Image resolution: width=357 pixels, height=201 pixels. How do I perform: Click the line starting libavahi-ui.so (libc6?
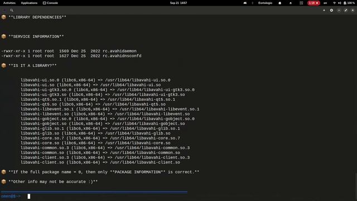coord(90,85)
